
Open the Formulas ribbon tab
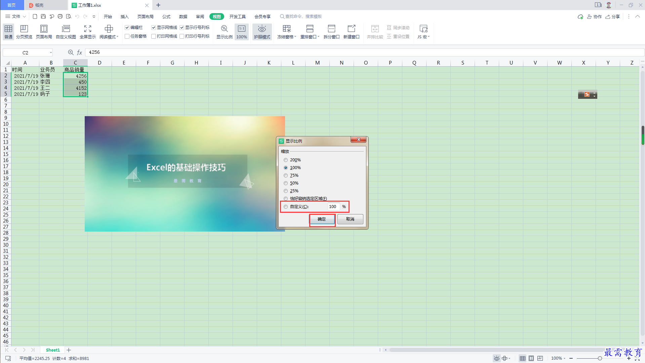[166, 16]
